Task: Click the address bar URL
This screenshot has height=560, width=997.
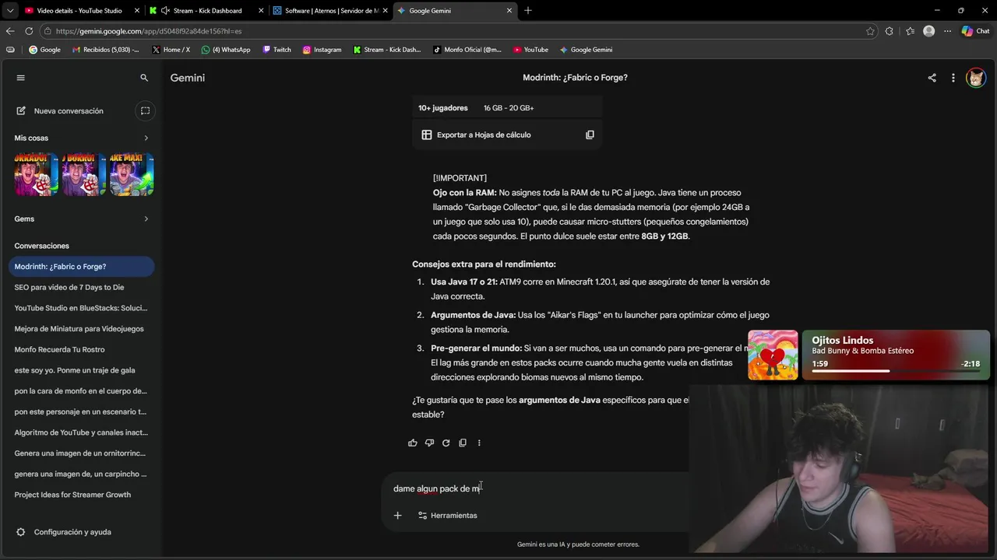Action: tap(149, 31)
